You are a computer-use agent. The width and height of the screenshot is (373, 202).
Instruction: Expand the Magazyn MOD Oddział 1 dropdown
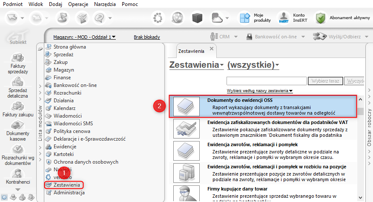tap(84, 37)
